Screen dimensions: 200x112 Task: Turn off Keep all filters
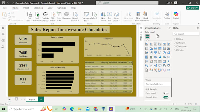(x=166, y=97)
